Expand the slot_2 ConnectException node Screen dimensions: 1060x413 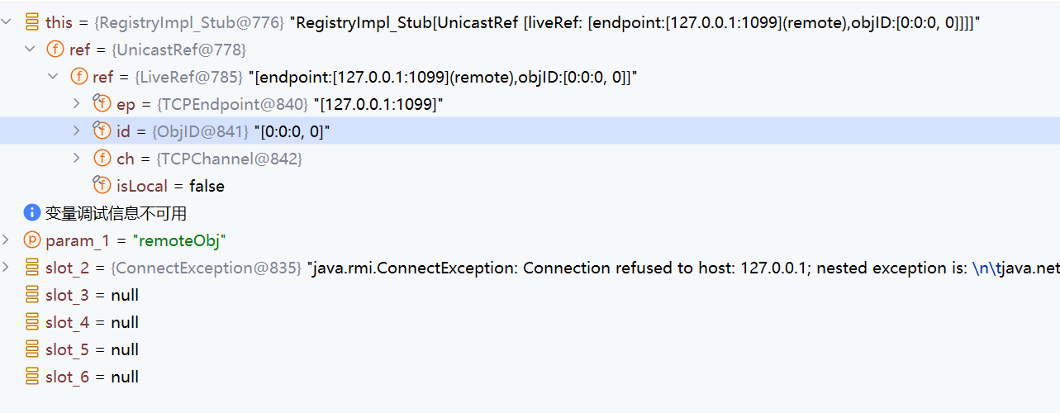(x=7, y=268)
